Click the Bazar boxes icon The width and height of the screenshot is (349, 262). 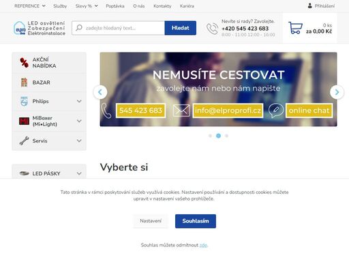coord(24,83)
